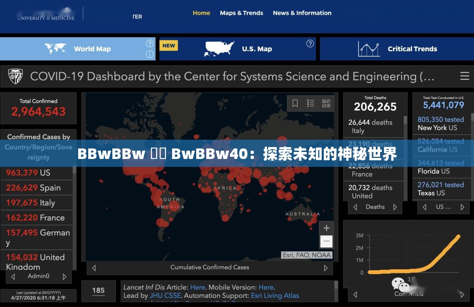This screenshot has height=307, width=474.
Task: Click the 185 countries count box
Action: 98,291
